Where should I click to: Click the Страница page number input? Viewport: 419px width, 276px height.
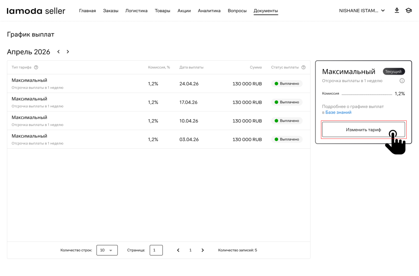click(x=156, y=250)
